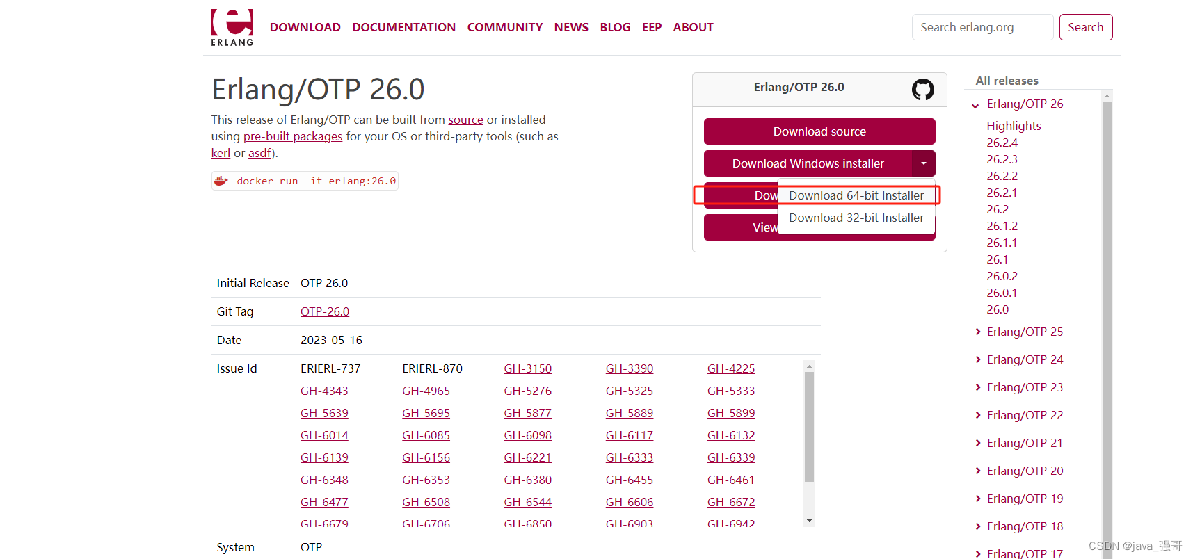
Task: Select release 26.2.2
Action: click(x=1002, y=176)
